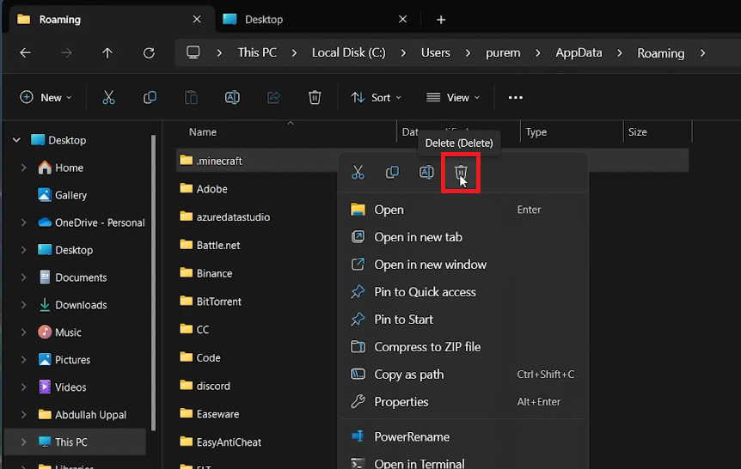This screenshot has height=469, width=741.
Task: Click the toolbar Delete trash icon
Action: pos(315,98)
